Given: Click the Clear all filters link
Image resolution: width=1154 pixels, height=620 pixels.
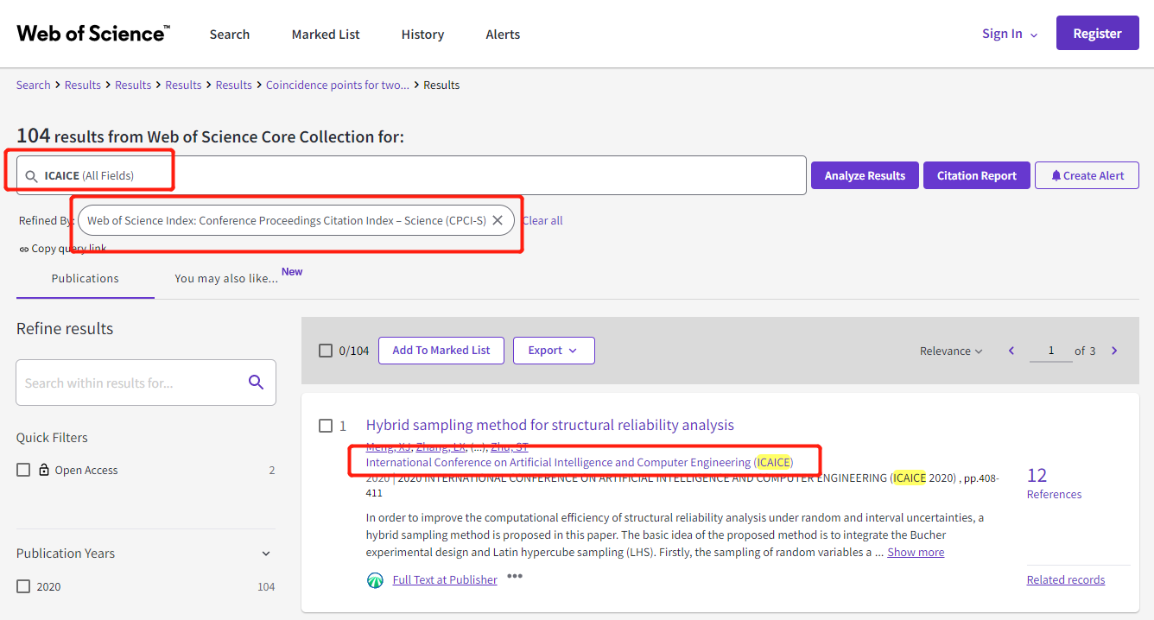Looking at the screenshot, I should (x=542, y=220).
